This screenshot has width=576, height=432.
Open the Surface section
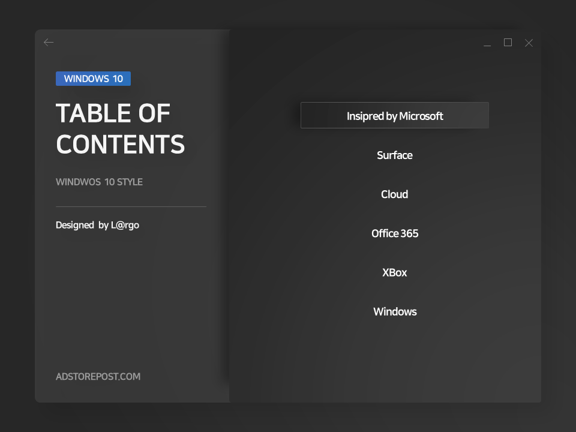coord(395,155)
